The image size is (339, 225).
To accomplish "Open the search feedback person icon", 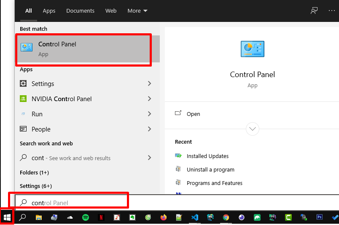I will (314, 11).
